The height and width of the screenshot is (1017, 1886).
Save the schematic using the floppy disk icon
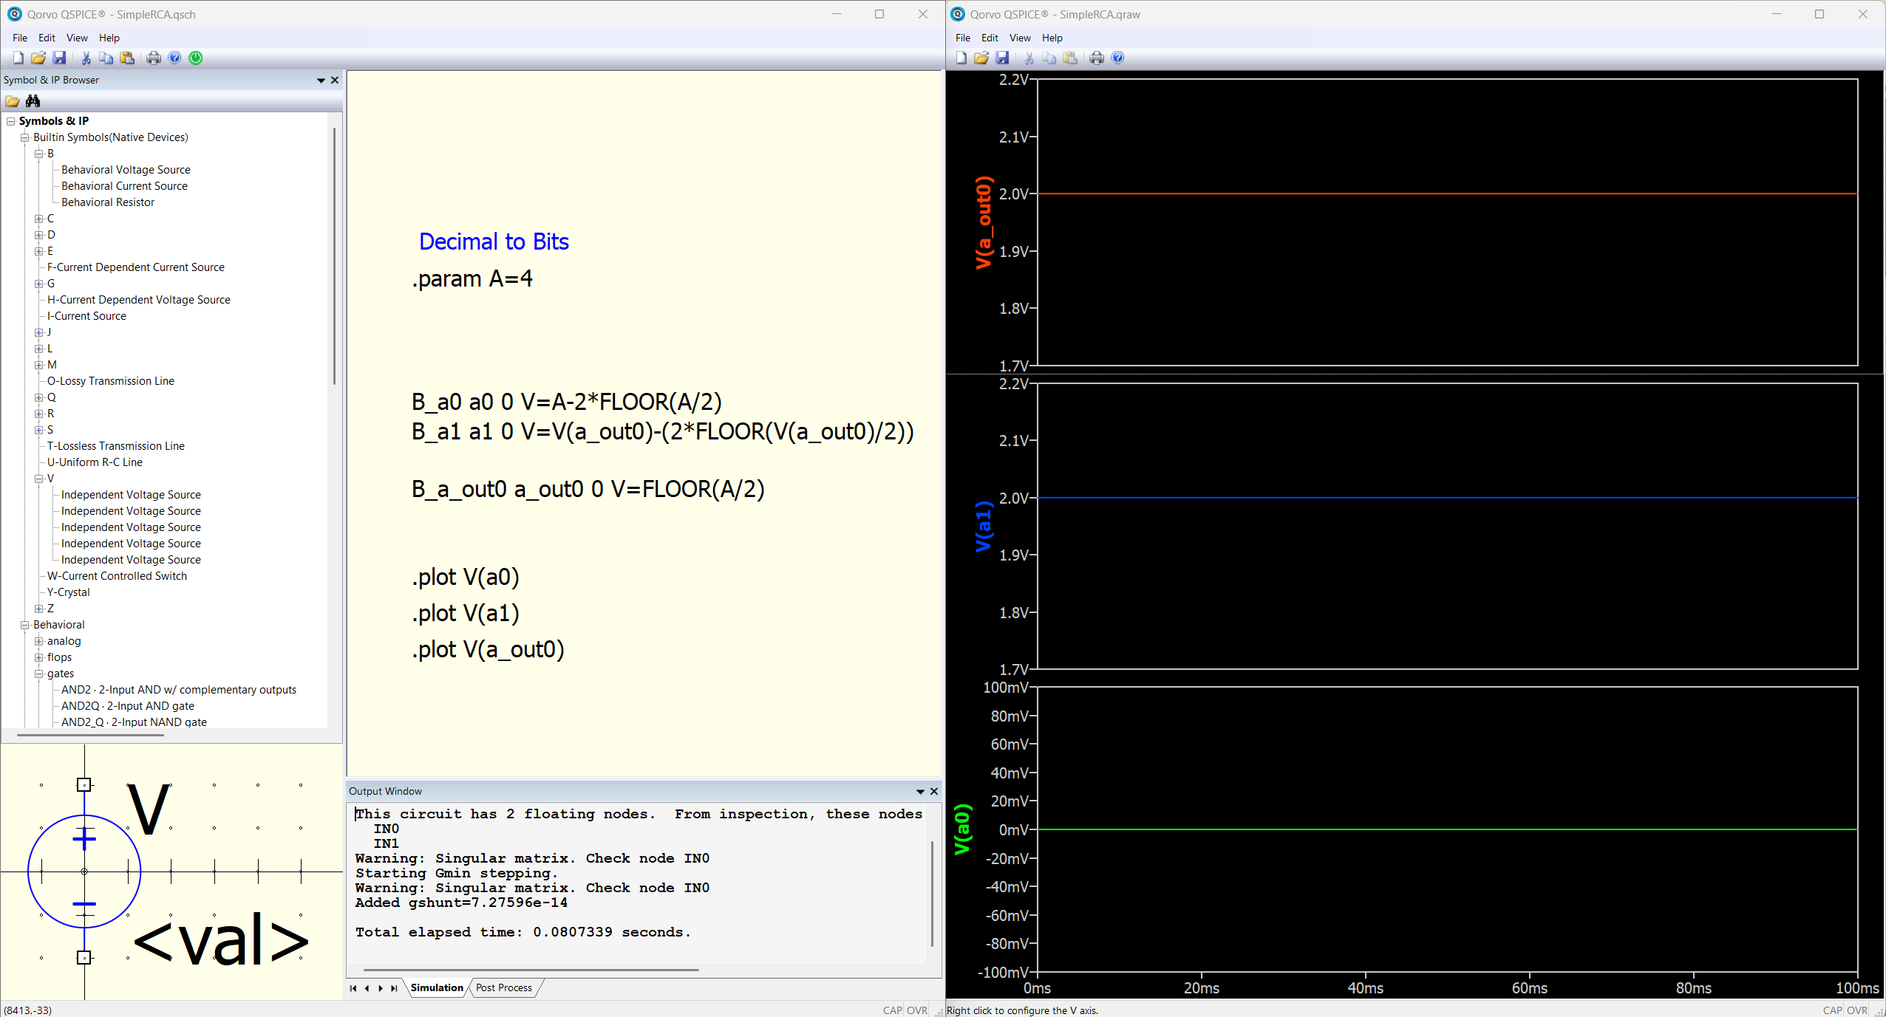pyautogui.click(x=60, y=58)
